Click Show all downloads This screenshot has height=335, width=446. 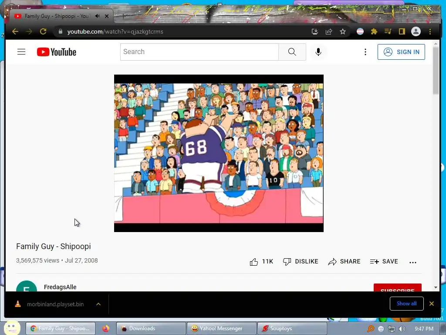coord(407,304)
